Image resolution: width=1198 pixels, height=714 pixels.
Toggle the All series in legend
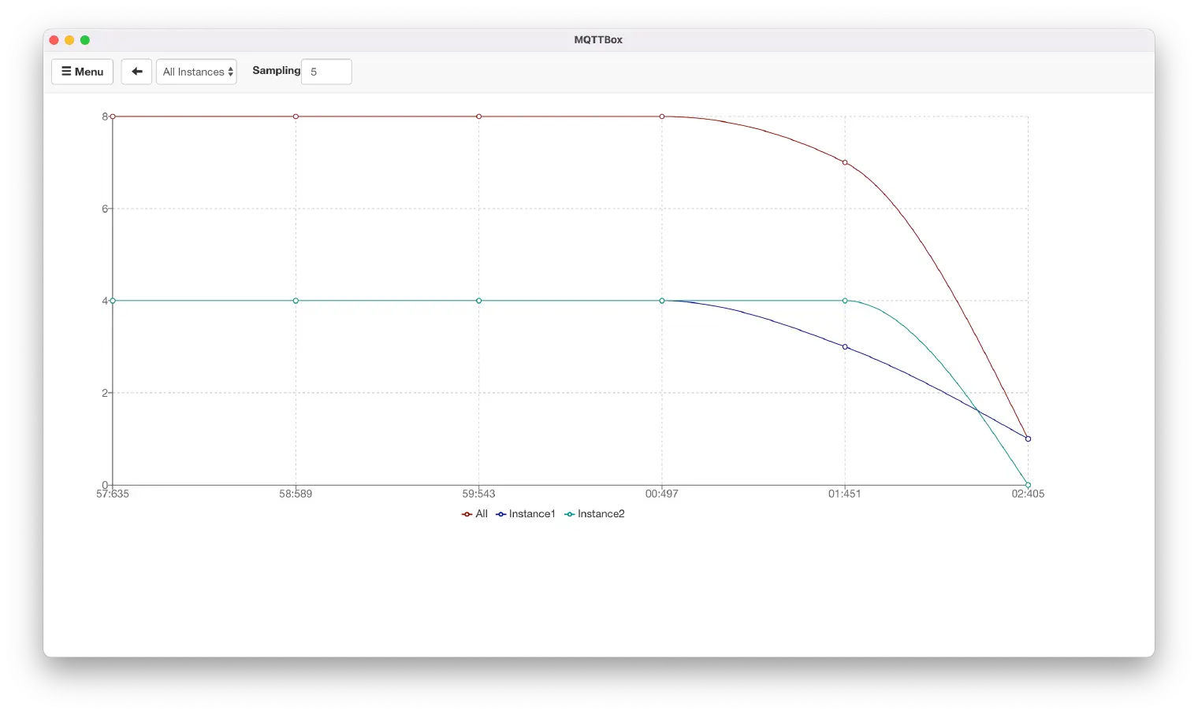474,514
